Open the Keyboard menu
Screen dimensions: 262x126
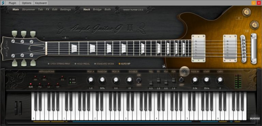tap(41, 3)
